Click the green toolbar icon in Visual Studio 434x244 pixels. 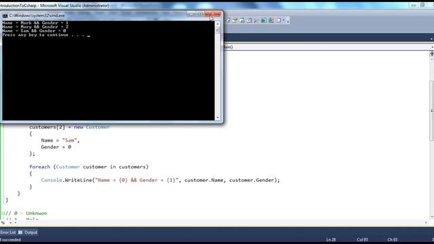pos(264,20)
